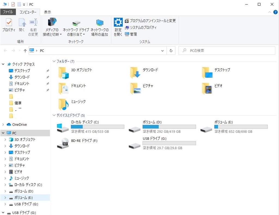This screenshot has height=215, width=279.
Task: Open the ribbon Help icon
Action: [x=275, y=12]
